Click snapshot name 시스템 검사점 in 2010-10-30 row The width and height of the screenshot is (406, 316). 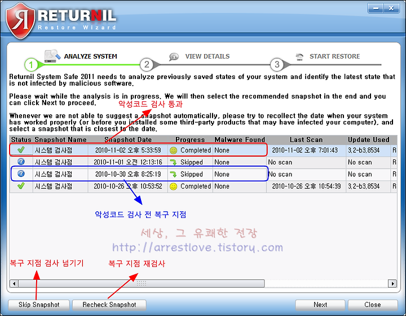(x=54, y=174)
